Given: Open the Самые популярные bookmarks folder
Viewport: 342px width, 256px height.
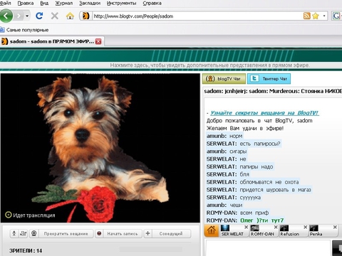Looking at the screenshot, I should tap(24, 30).
